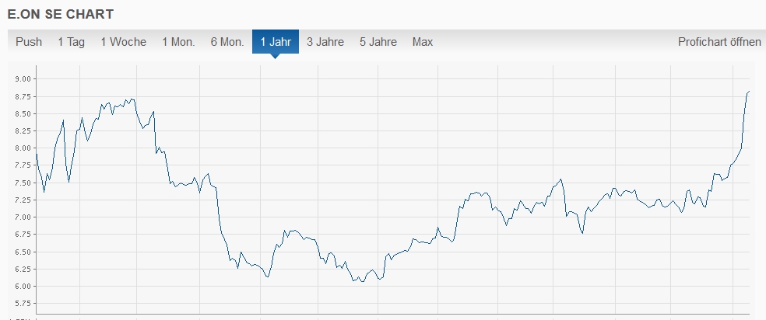This screenshot has width=766, height=320.
Task: Open Profichart öffnen link
Action: click(x=719, y=42)
